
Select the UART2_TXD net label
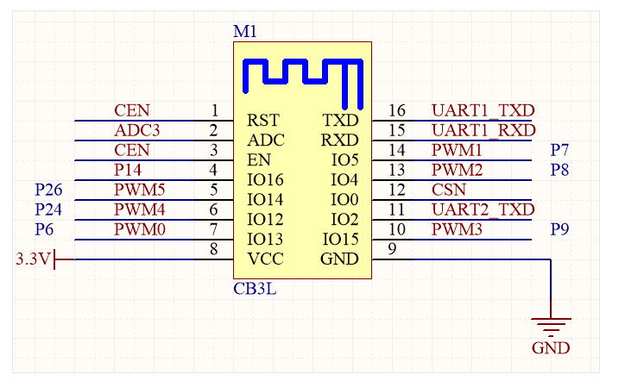tap(483, 209)
